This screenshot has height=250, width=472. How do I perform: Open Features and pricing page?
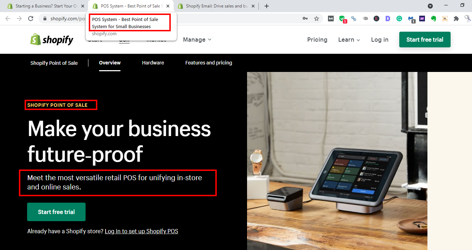(209, 63)
